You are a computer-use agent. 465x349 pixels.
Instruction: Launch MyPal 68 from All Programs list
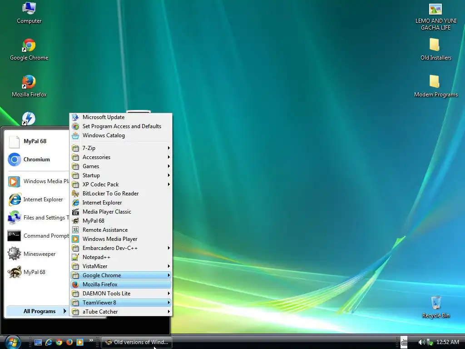(x=121, y=221)
